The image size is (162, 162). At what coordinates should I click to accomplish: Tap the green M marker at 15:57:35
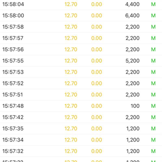tap(153, 129)
